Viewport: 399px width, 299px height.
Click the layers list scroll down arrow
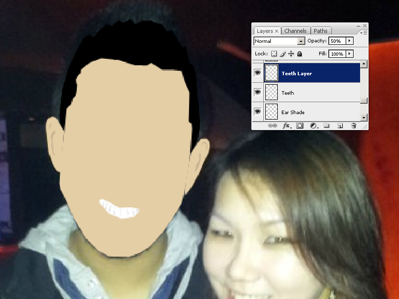tap(364, 118)
